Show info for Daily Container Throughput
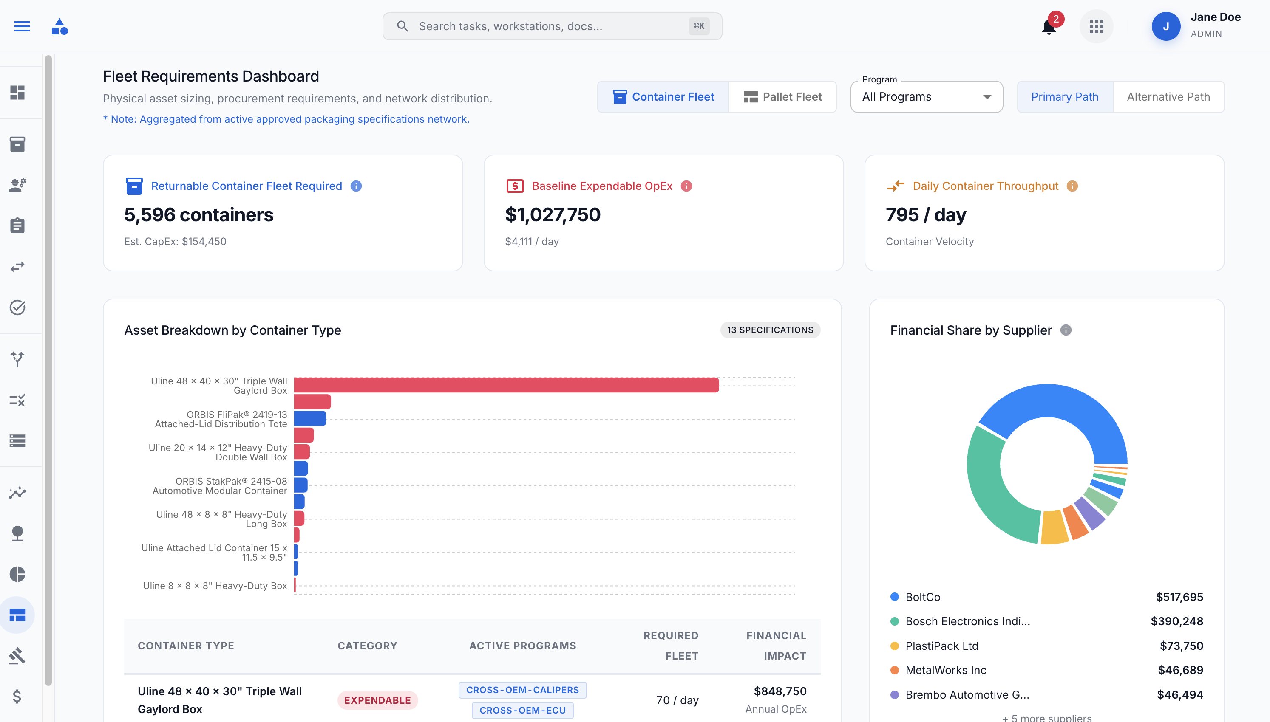The image size is (1270, 722). (x=1072, y=186)
